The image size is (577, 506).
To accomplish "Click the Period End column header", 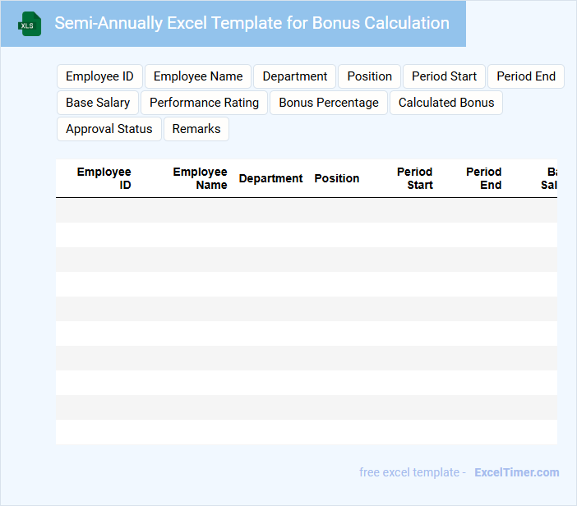I will 484,178.
